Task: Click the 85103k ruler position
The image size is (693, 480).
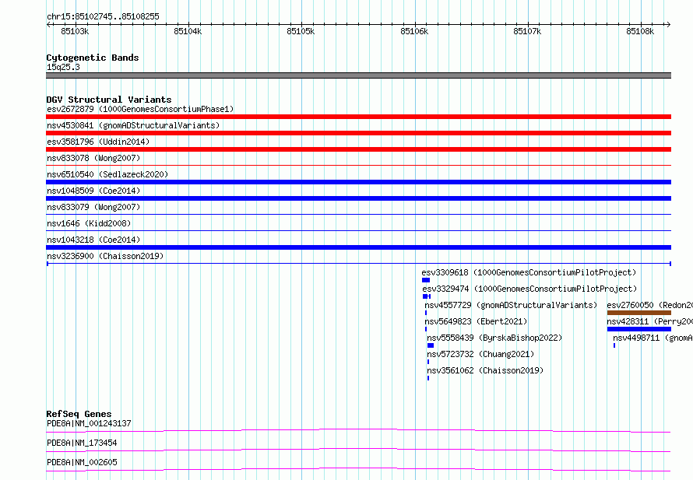Action: pos(75,31)
